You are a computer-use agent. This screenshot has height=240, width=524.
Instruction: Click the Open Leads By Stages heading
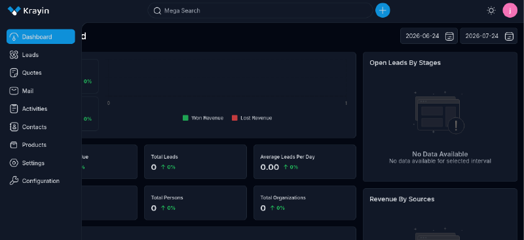tap(405, 63)
